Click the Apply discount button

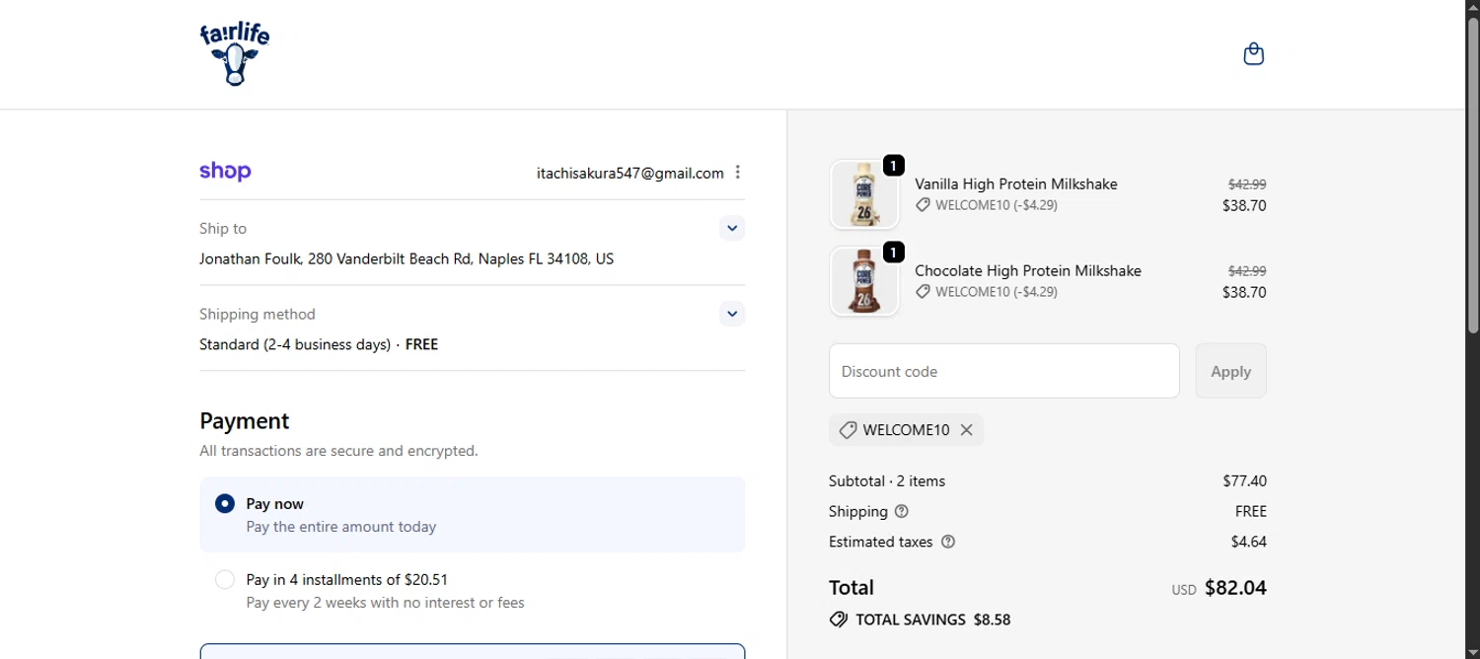(x=1230, y=371)
